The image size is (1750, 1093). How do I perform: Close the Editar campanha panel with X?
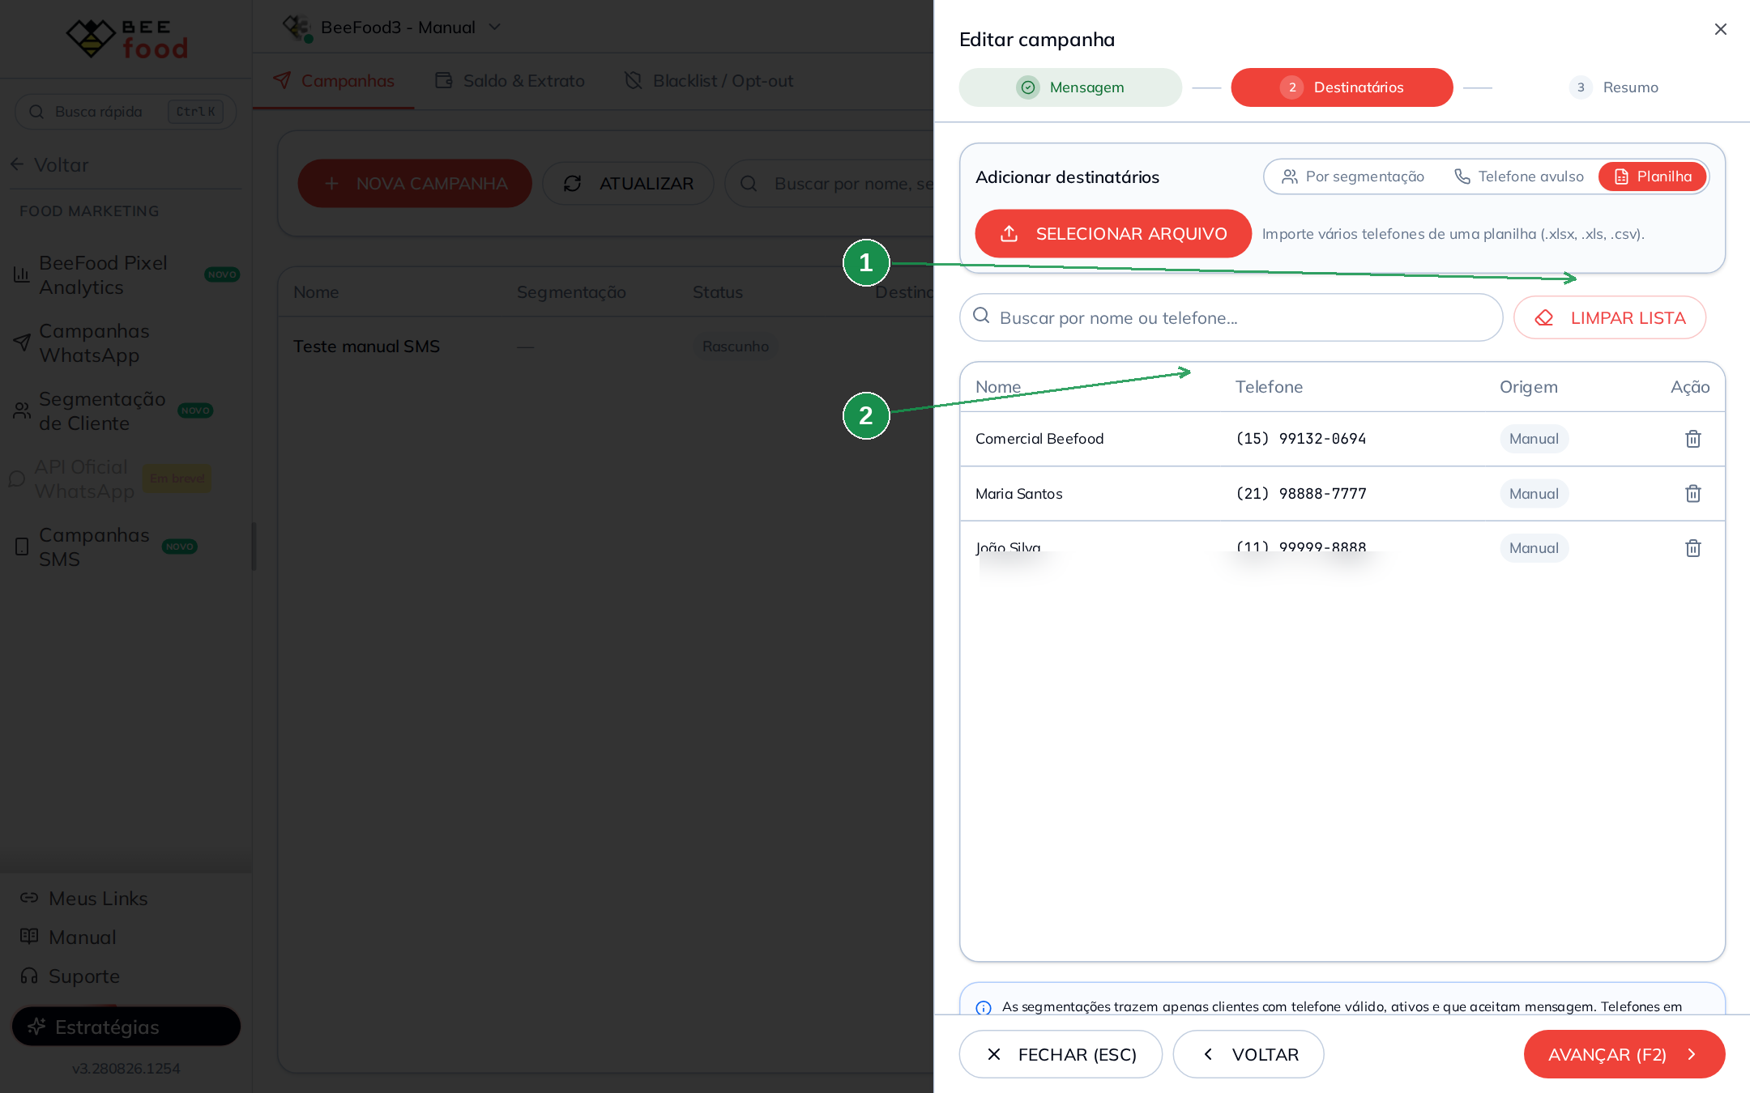coord(1721,29)
